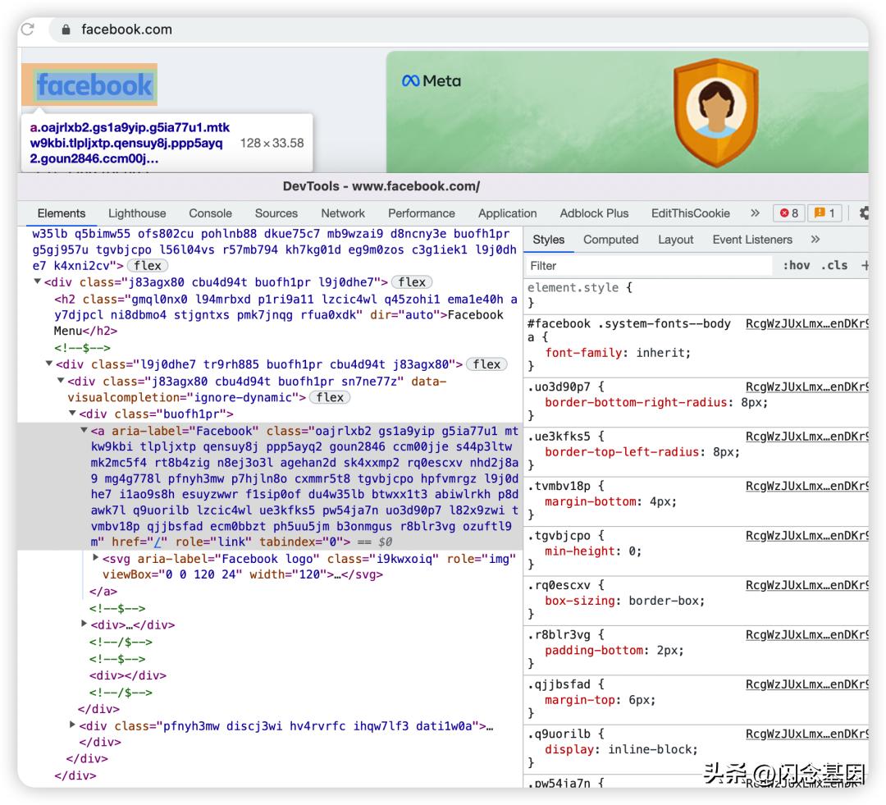This screenshot has height=805, width=886.
Task: Open the Computed styles tab
Action: [610, 240]
